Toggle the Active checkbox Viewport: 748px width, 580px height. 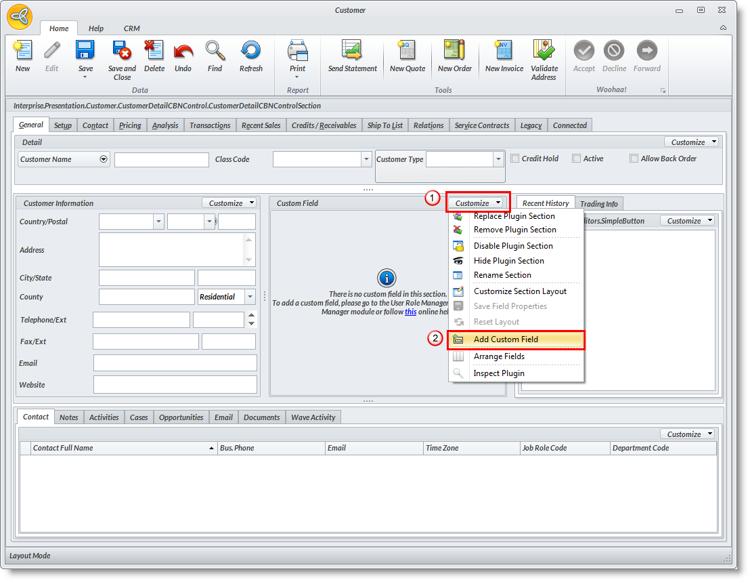(x=576, y=159)
